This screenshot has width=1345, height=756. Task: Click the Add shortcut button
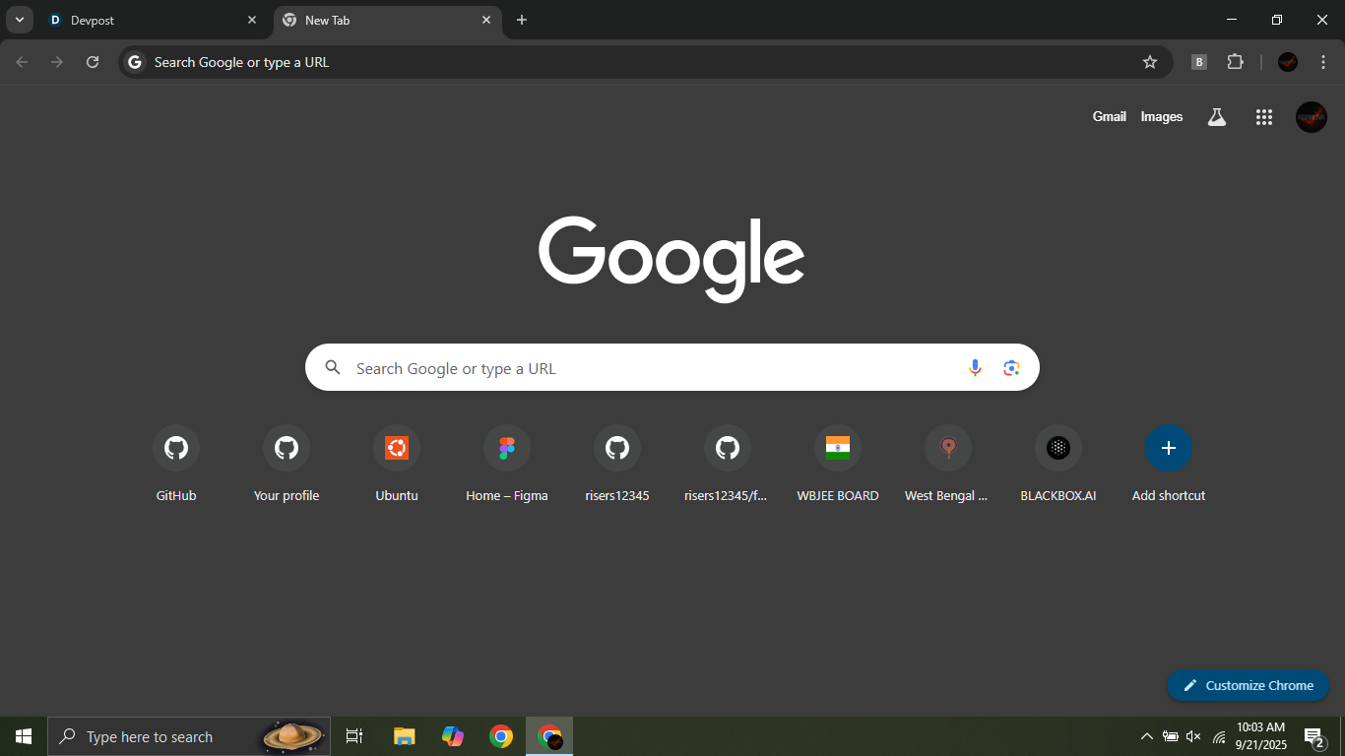(x=1169, y=465)
